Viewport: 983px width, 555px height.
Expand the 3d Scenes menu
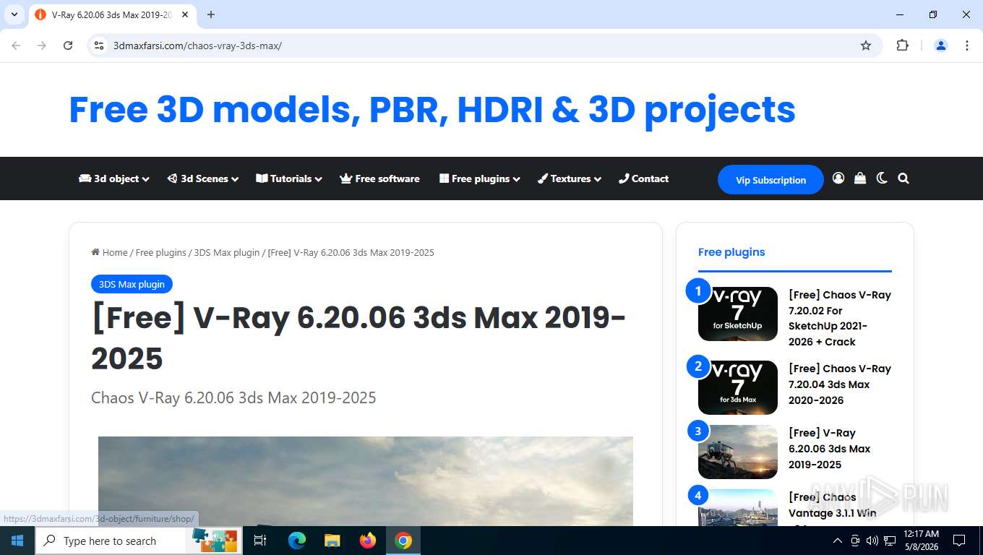coord(203,178)
